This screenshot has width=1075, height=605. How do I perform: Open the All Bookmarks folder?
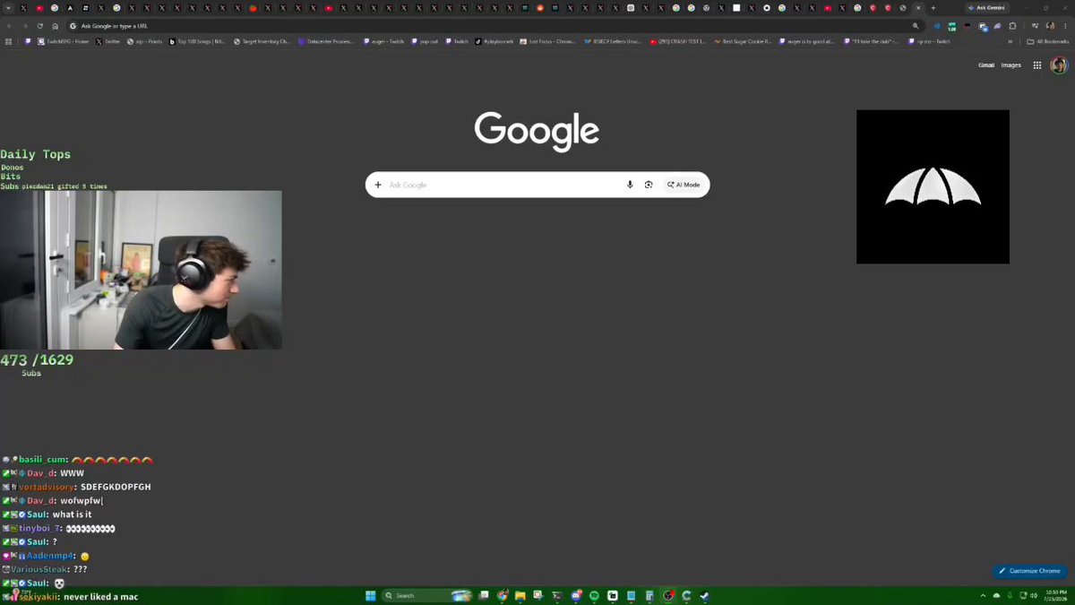(1048, 41)
